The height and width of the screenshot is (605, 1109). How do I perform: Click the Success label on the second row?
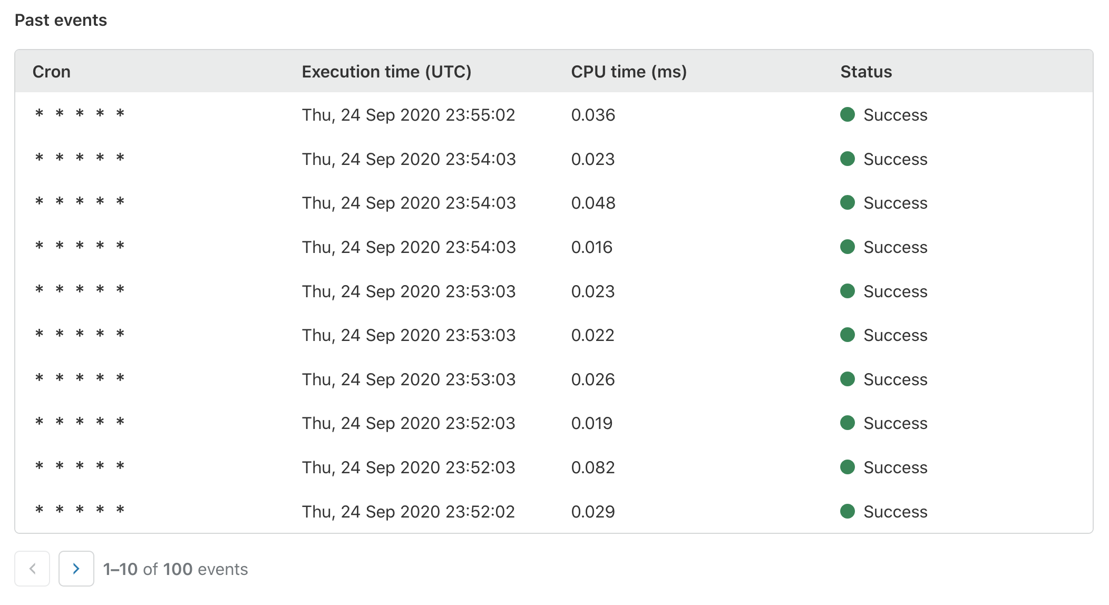point(895,159)
